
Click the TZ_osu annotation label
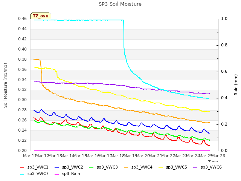(x=41, y=16)
